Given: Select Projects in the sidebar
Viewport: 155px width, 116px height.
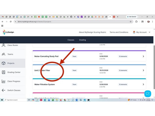Looking at the screenshot, I should pos(13,63).
